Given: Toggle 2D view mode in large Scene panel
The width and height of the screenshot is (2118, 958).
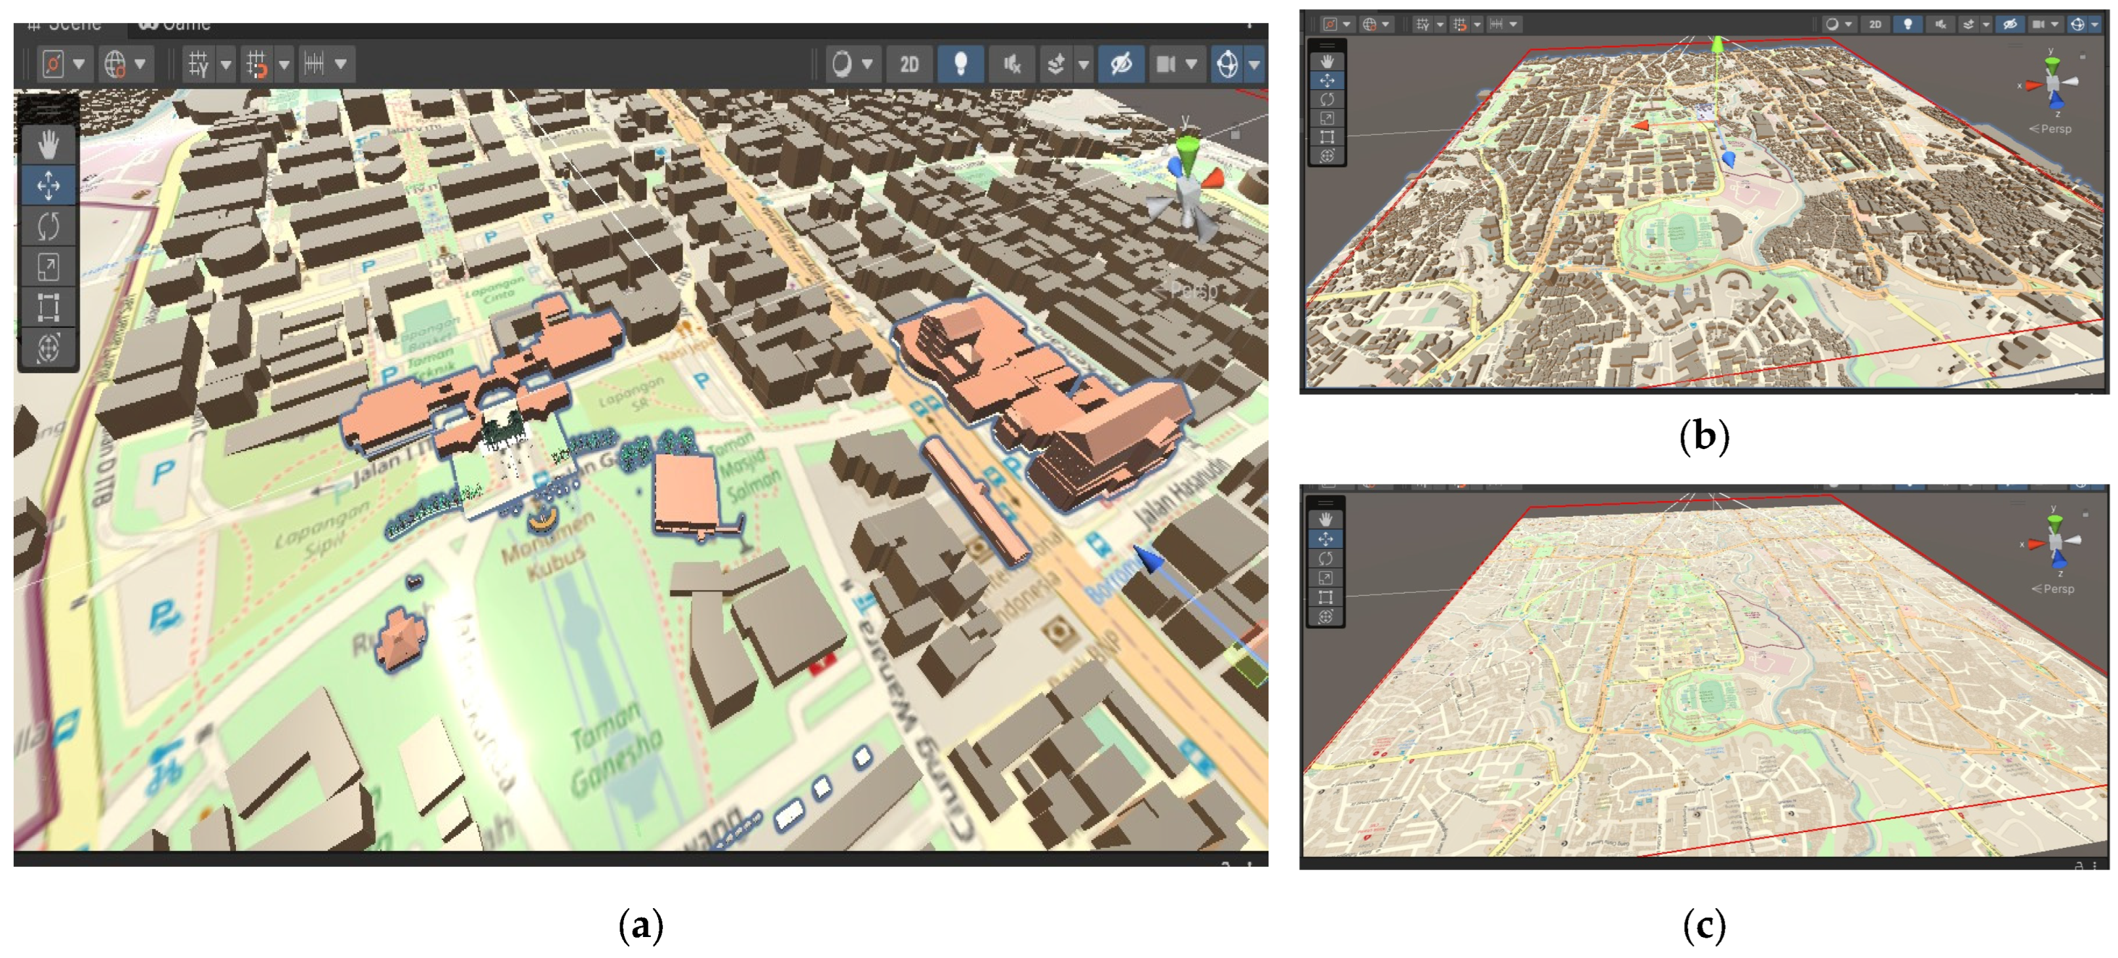Looking at the screenshot, I should coord(909,64).
